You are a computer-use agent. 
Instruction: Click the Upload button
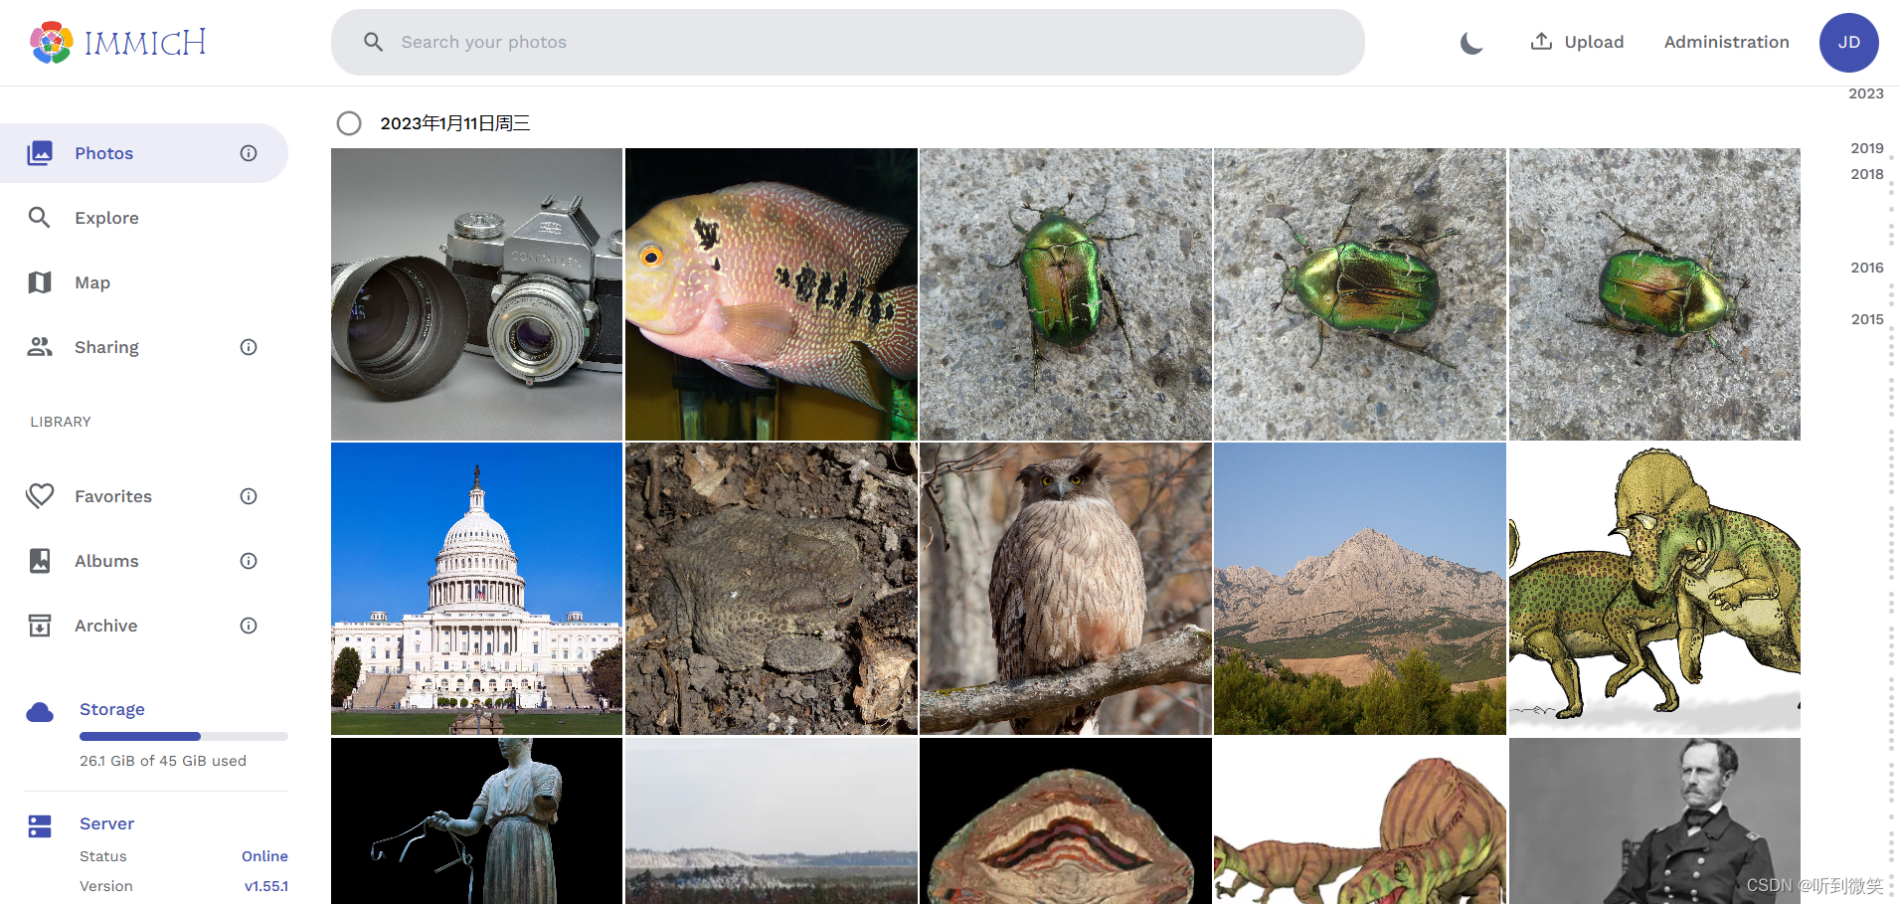coord(1577,42)
